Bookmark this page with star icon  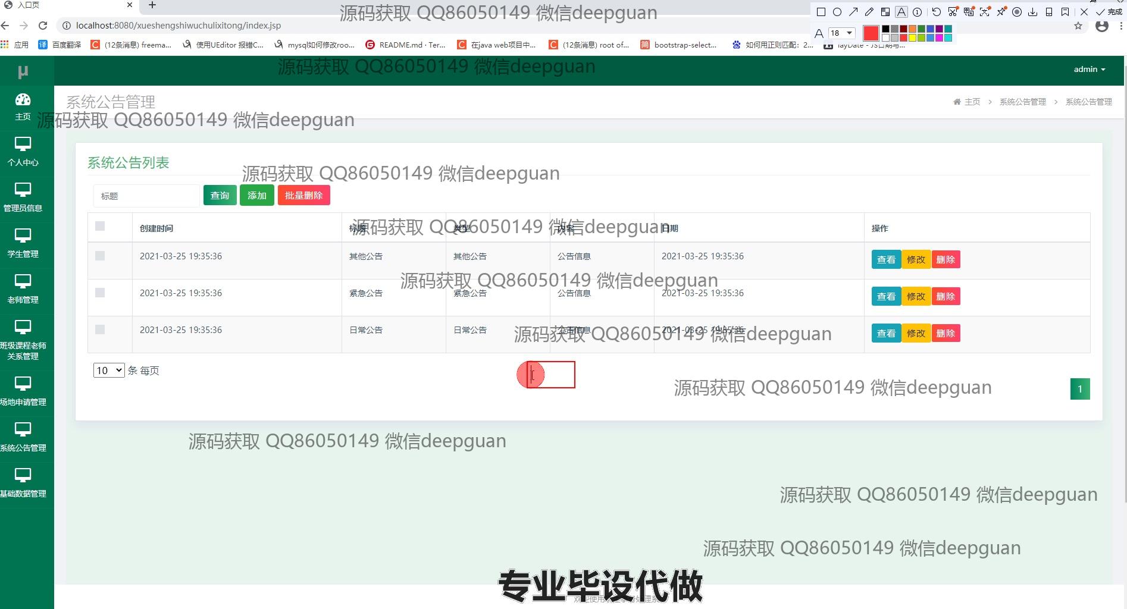[1078, 26]
